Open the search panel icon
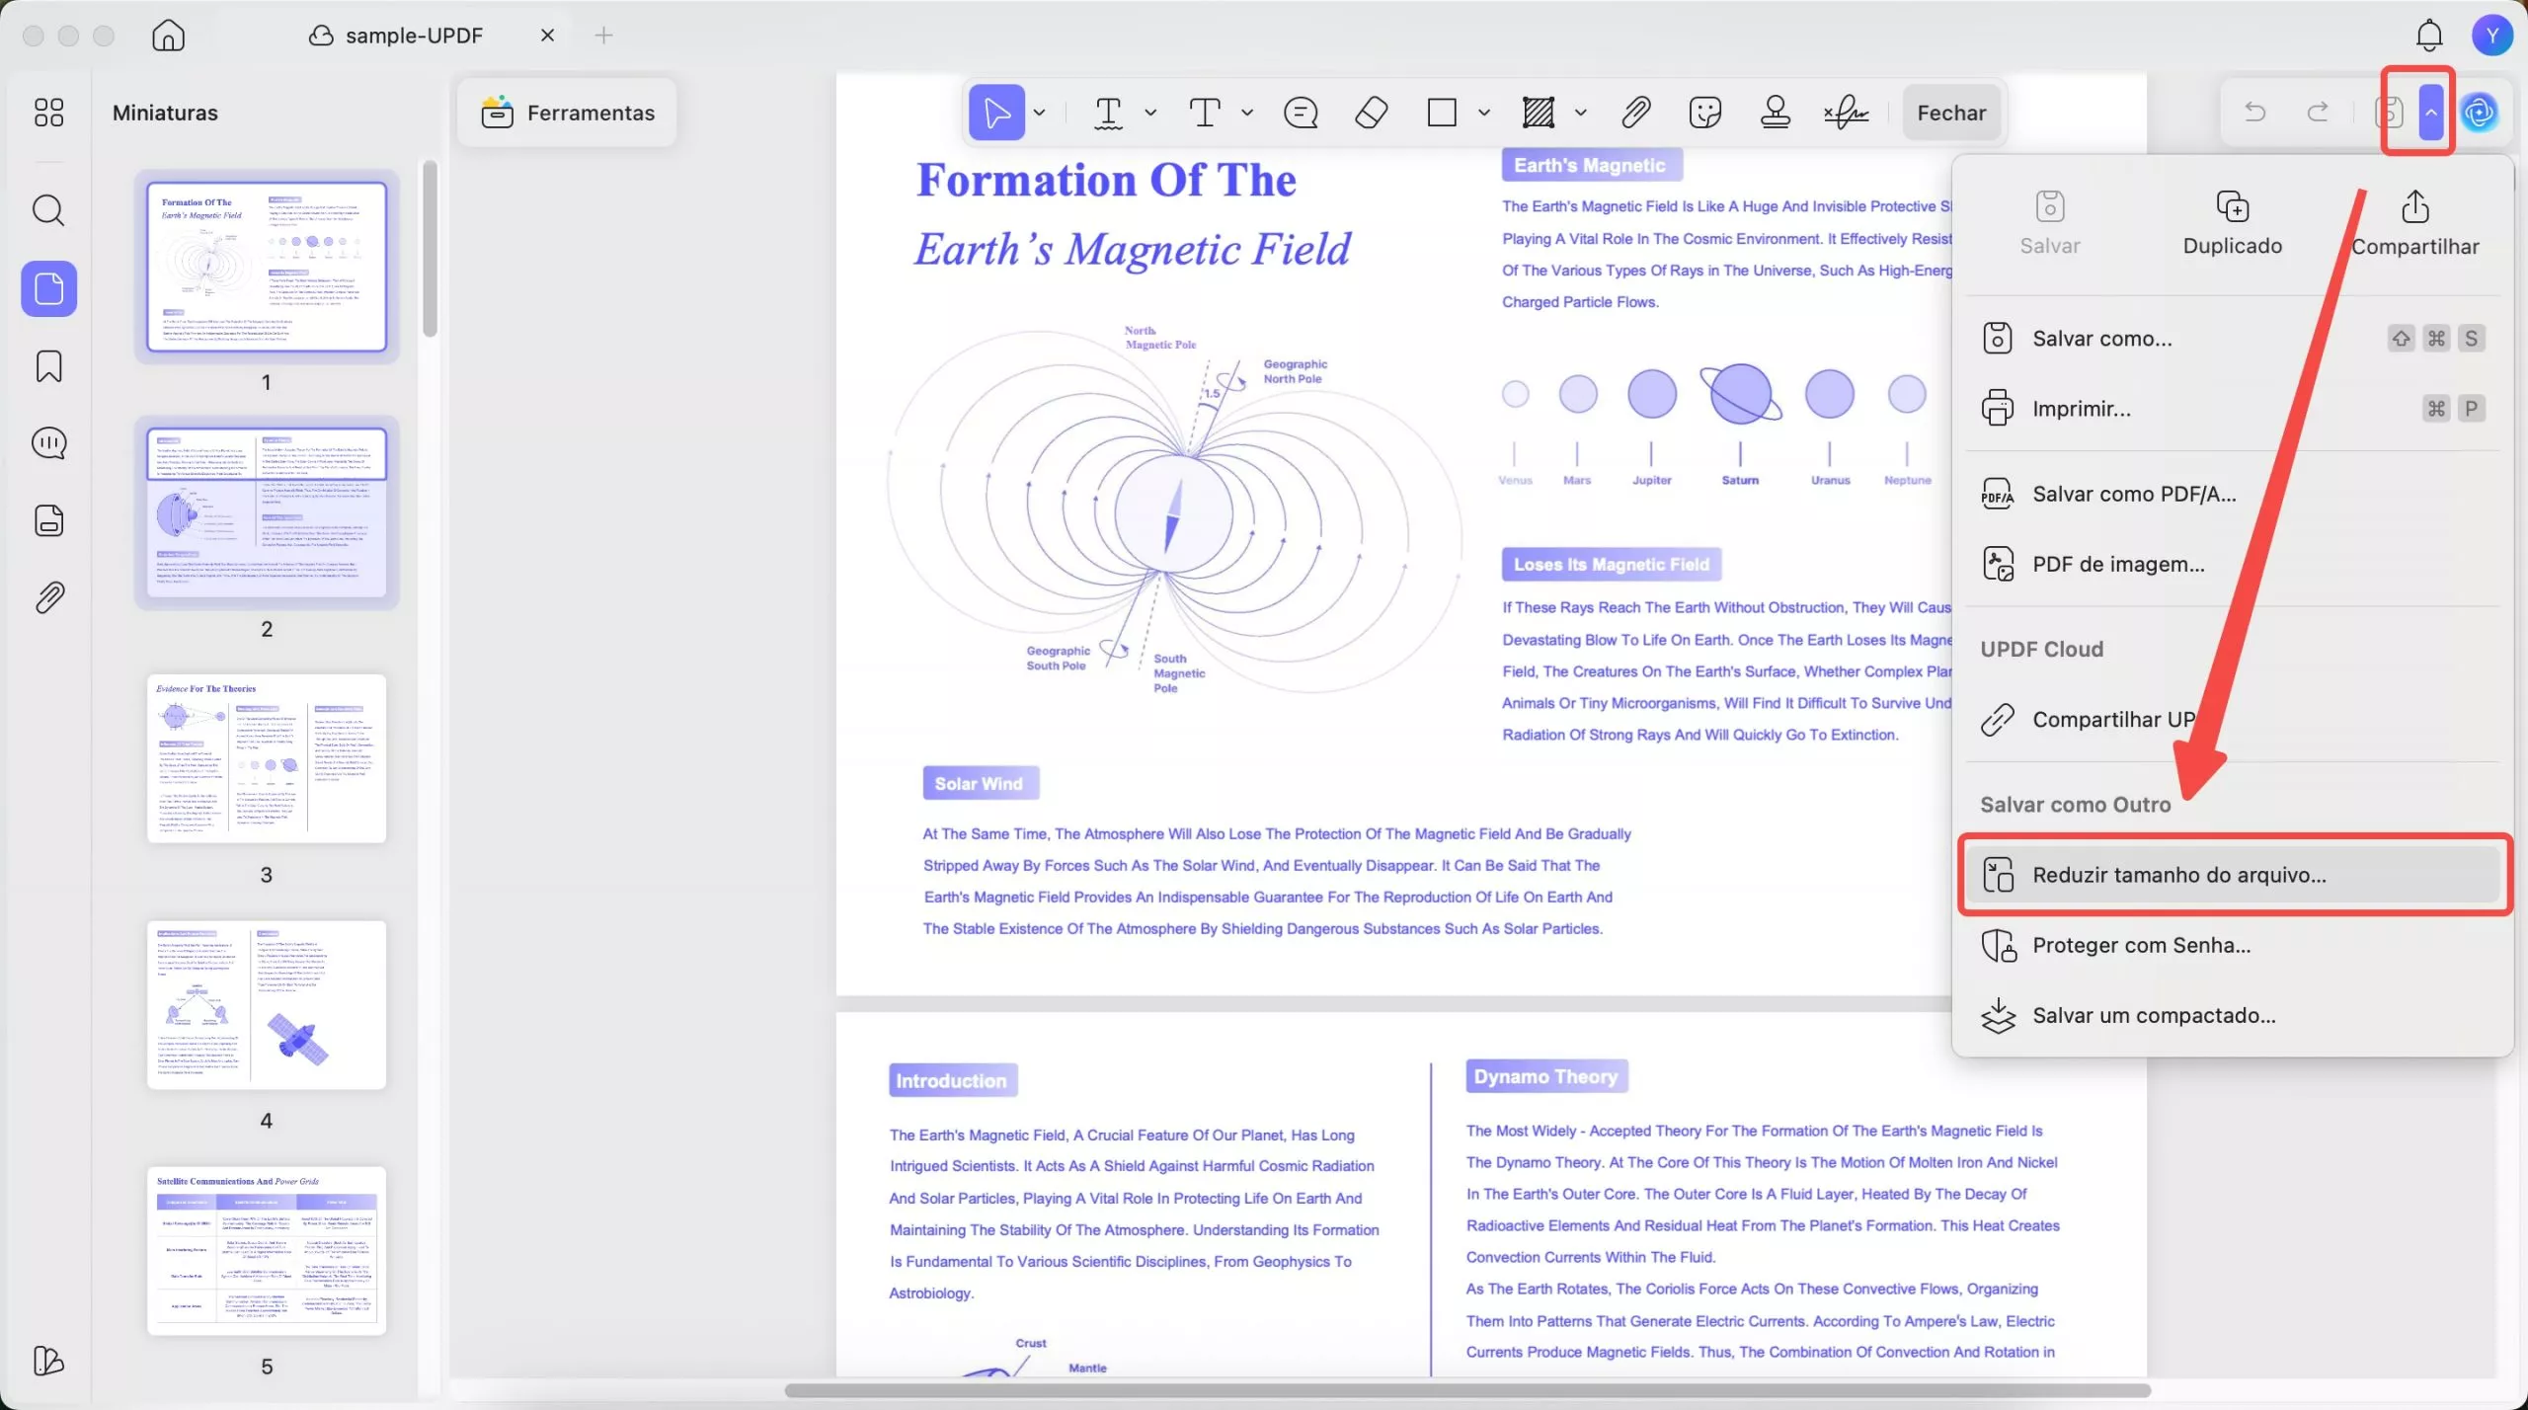 click(x=48, y=210)
